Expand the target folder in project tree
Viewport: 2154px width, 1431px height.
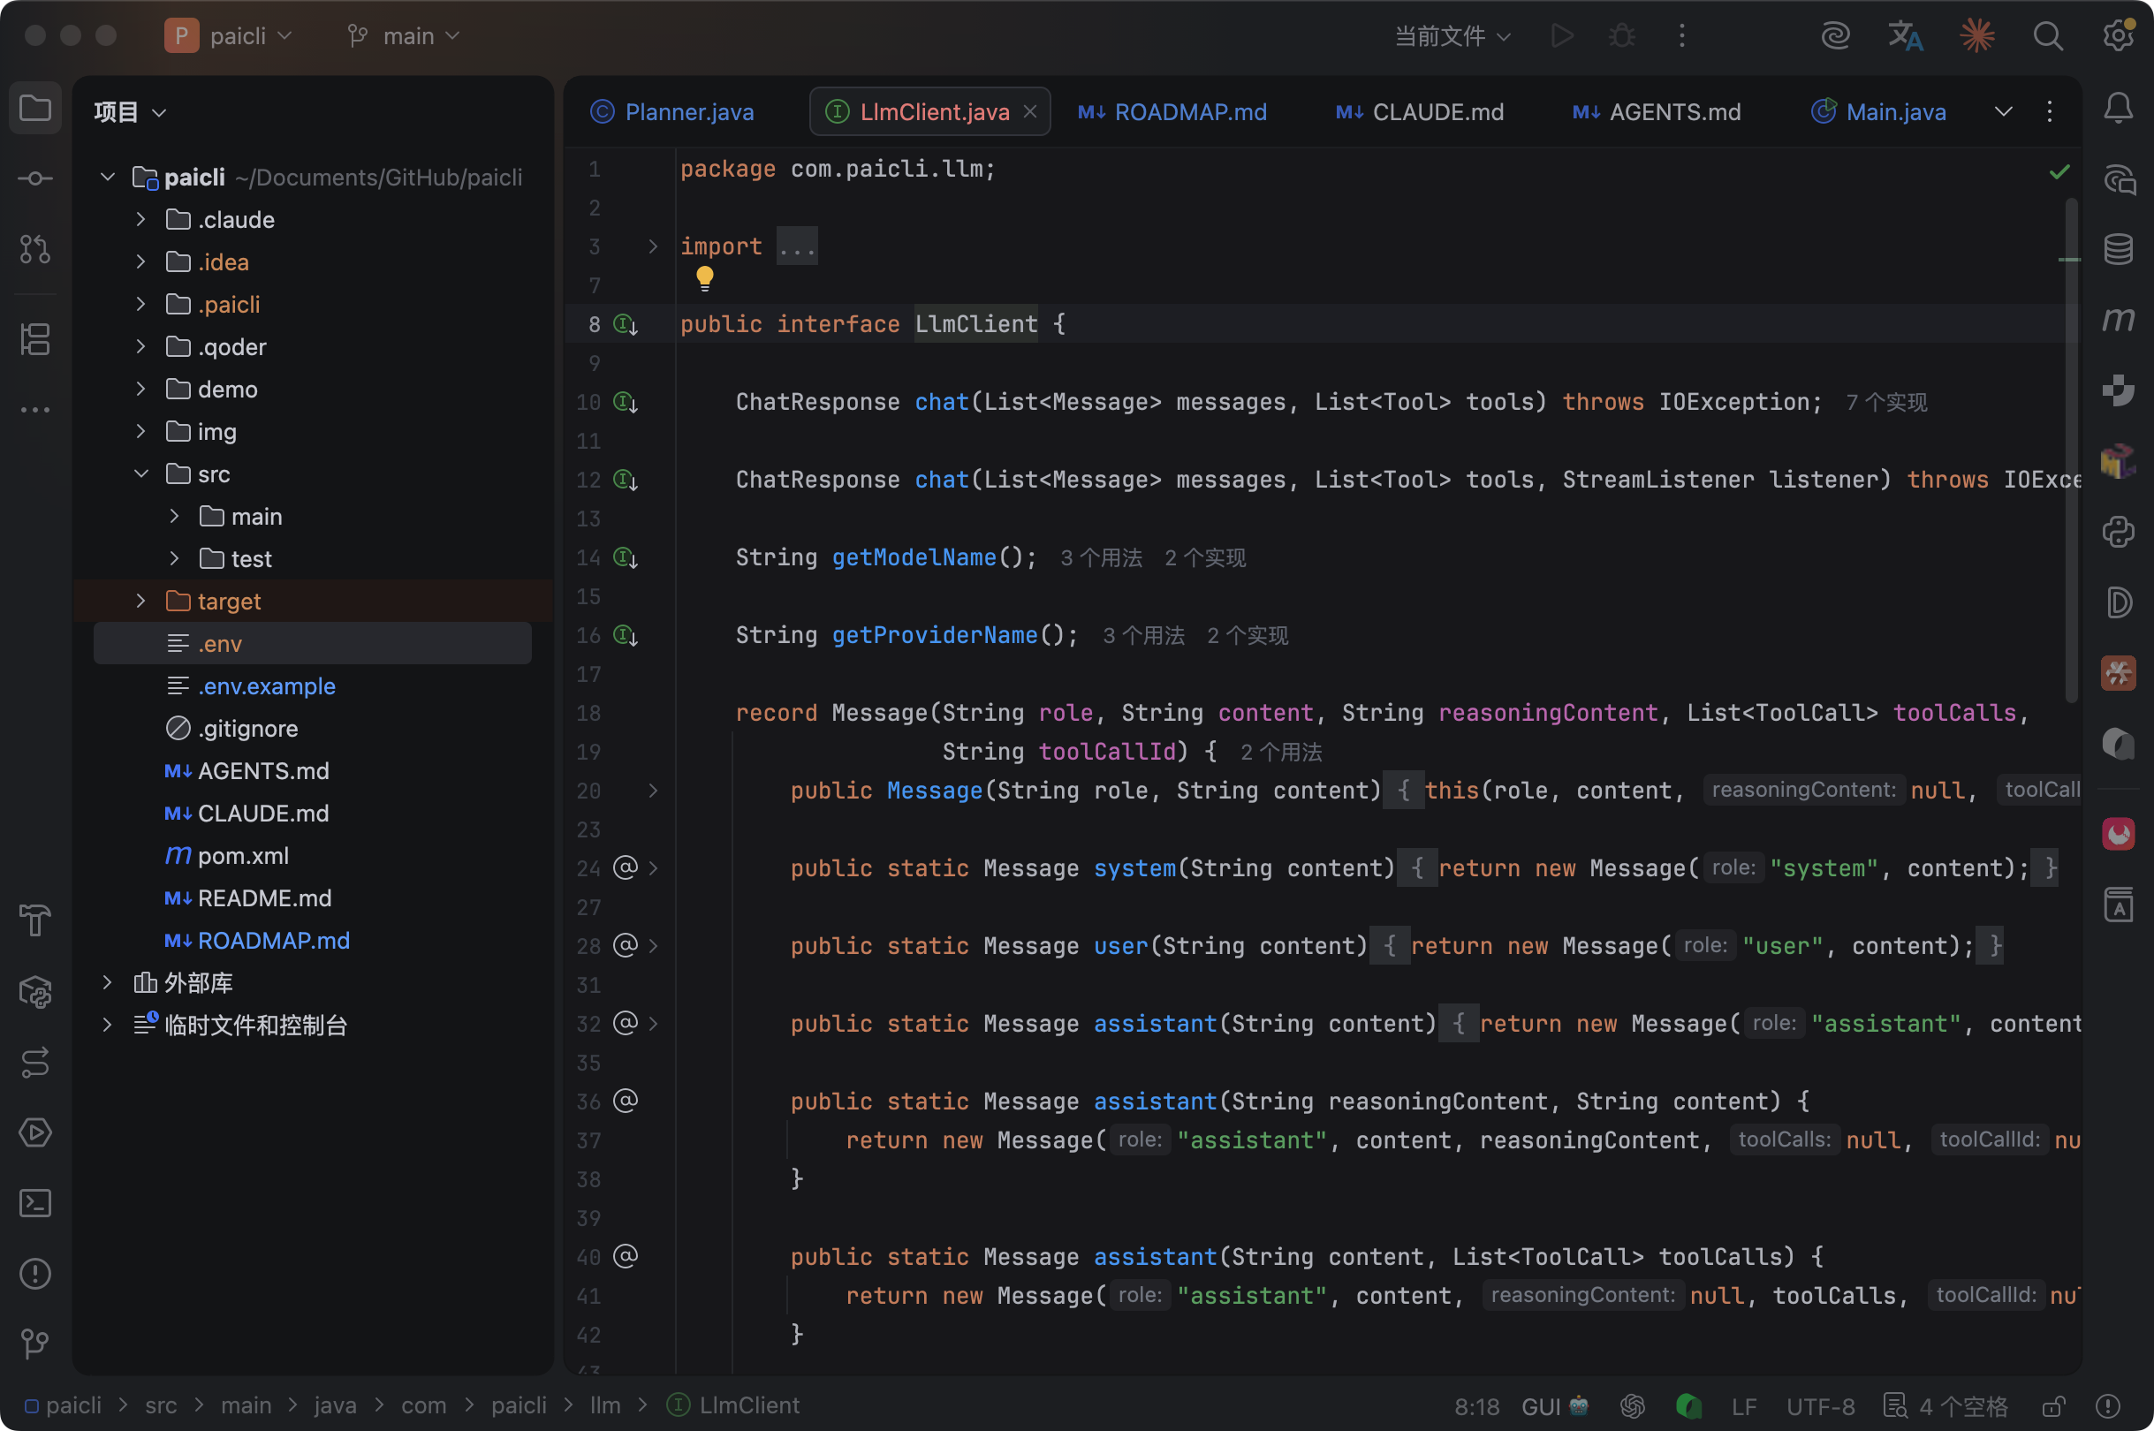coord(140,601)
